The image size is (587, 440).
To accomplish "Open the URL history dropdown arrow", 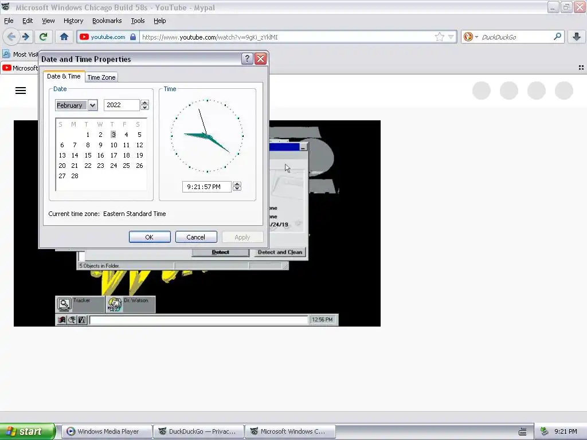I will pos(451,37).
